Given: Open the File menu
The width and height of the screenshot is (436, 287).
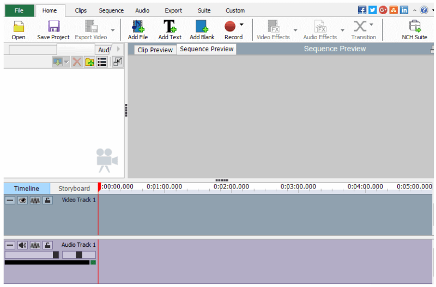Looking at the screenshot, I should tap(19, 10).
